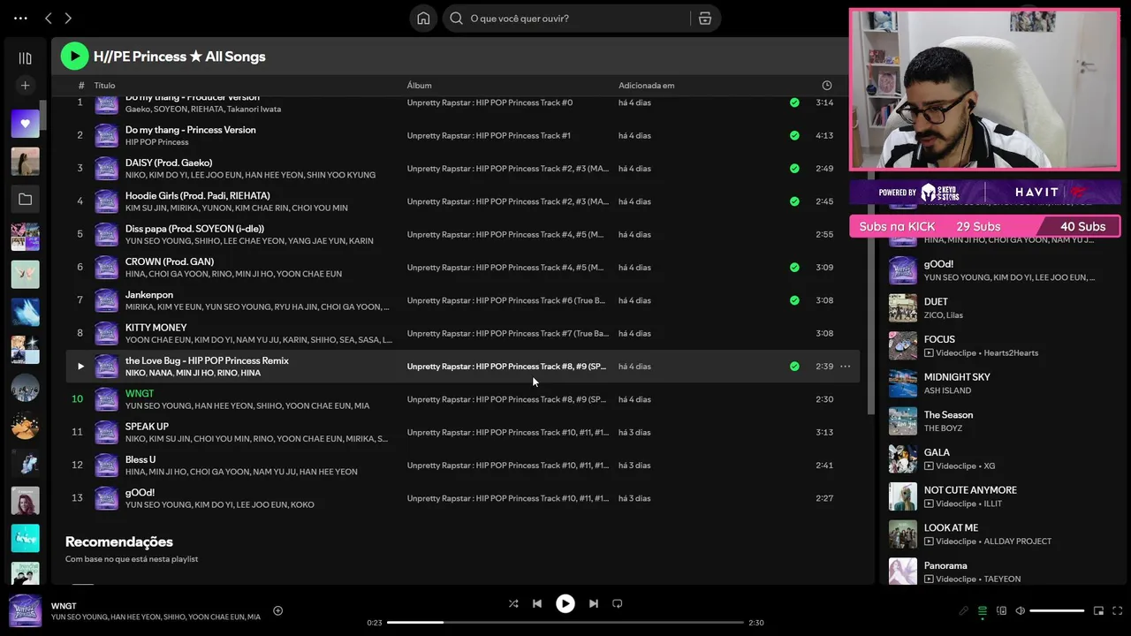Sort by Título column header
Screen dimensions: 1131x636
(104, 86)
